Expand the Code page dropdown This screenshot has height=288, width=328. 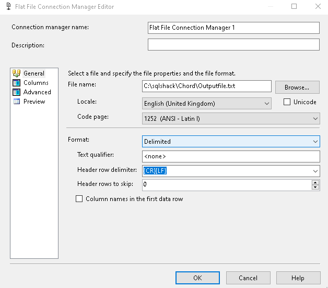pos(315,119)
